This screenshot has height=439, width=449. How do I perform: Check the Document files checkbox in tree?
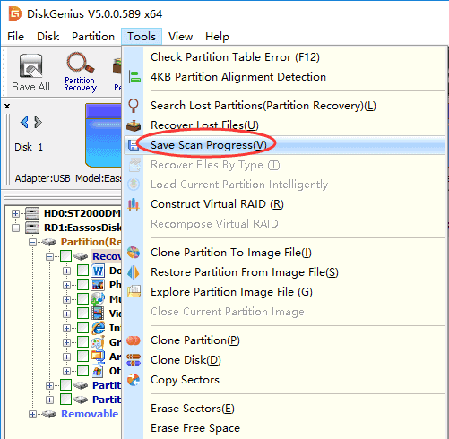[82, 271]
